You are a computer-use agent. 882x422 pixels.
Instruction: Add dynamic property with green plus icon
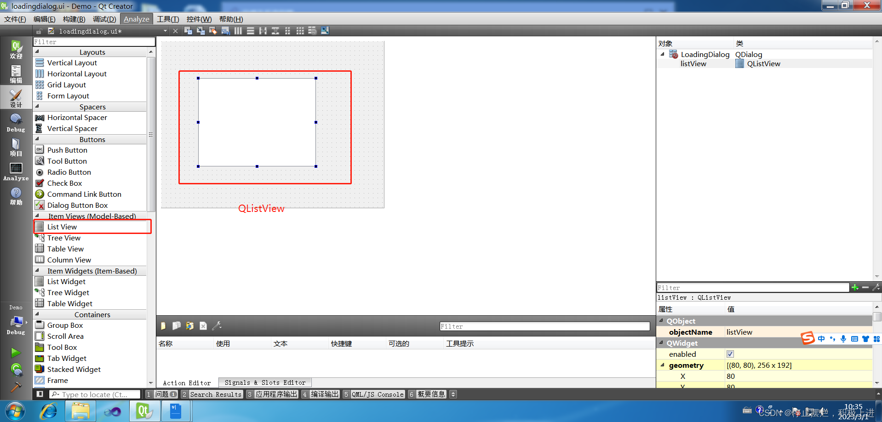click(855, 288)
